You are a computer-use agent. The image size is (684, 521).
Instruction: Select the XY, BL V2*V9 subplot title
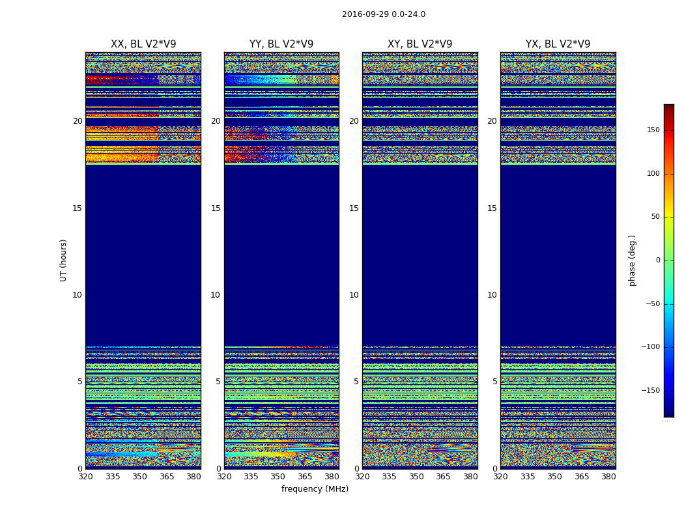[420, 44]
